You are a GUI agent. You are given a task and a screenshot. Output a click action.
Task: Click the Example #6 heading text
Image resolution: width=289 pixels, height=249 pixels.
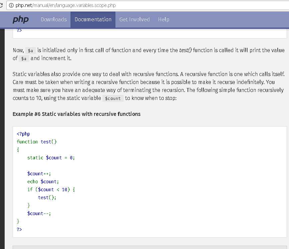pyautogui.click(x=76, y=114)
